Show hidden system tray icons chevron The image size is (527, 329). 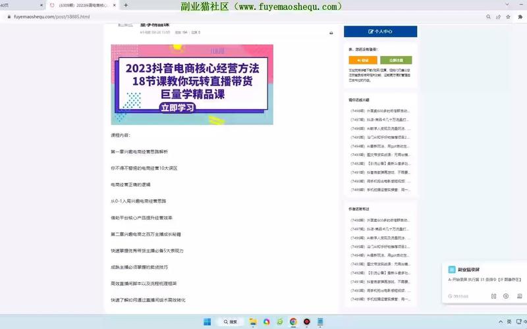tap(501, 322)
